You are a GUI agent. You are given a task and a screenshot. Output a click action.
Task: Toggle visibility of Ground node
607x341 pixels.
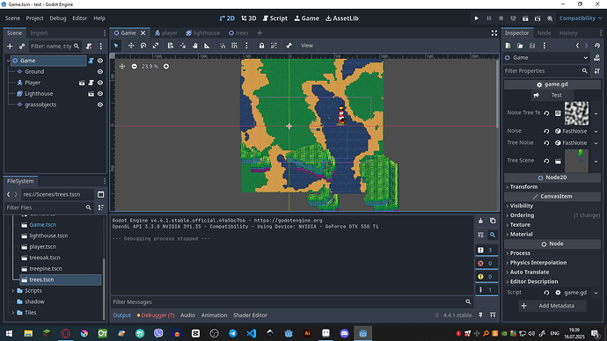coord(100,71)
